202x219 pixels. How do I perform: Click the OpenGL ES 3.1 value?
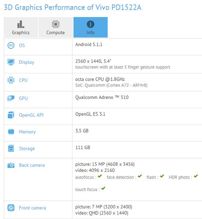coord(90,114)
